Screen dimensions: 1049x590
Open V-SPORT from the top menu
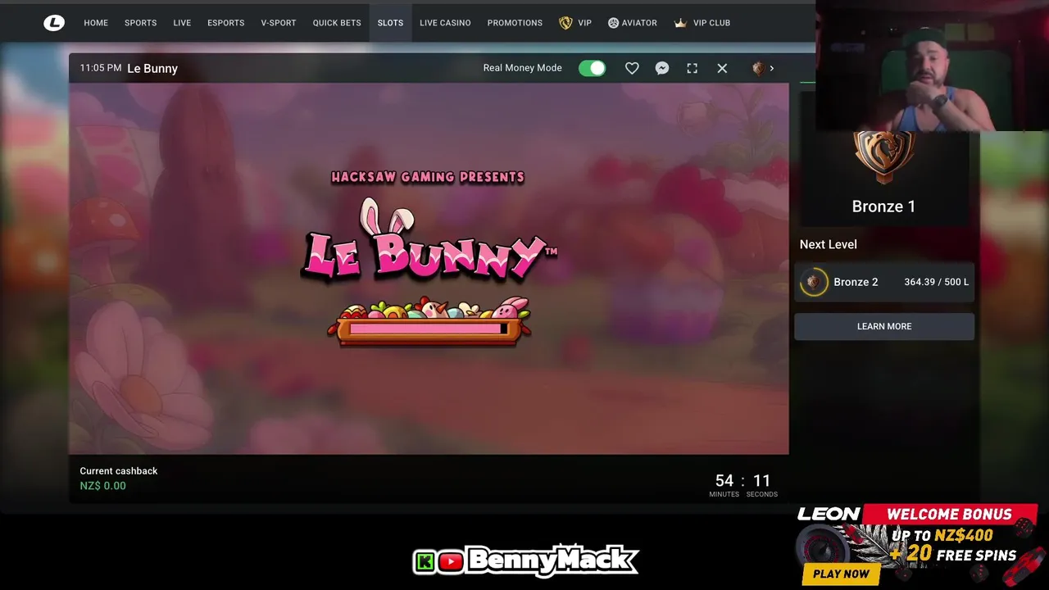(279, 23)
